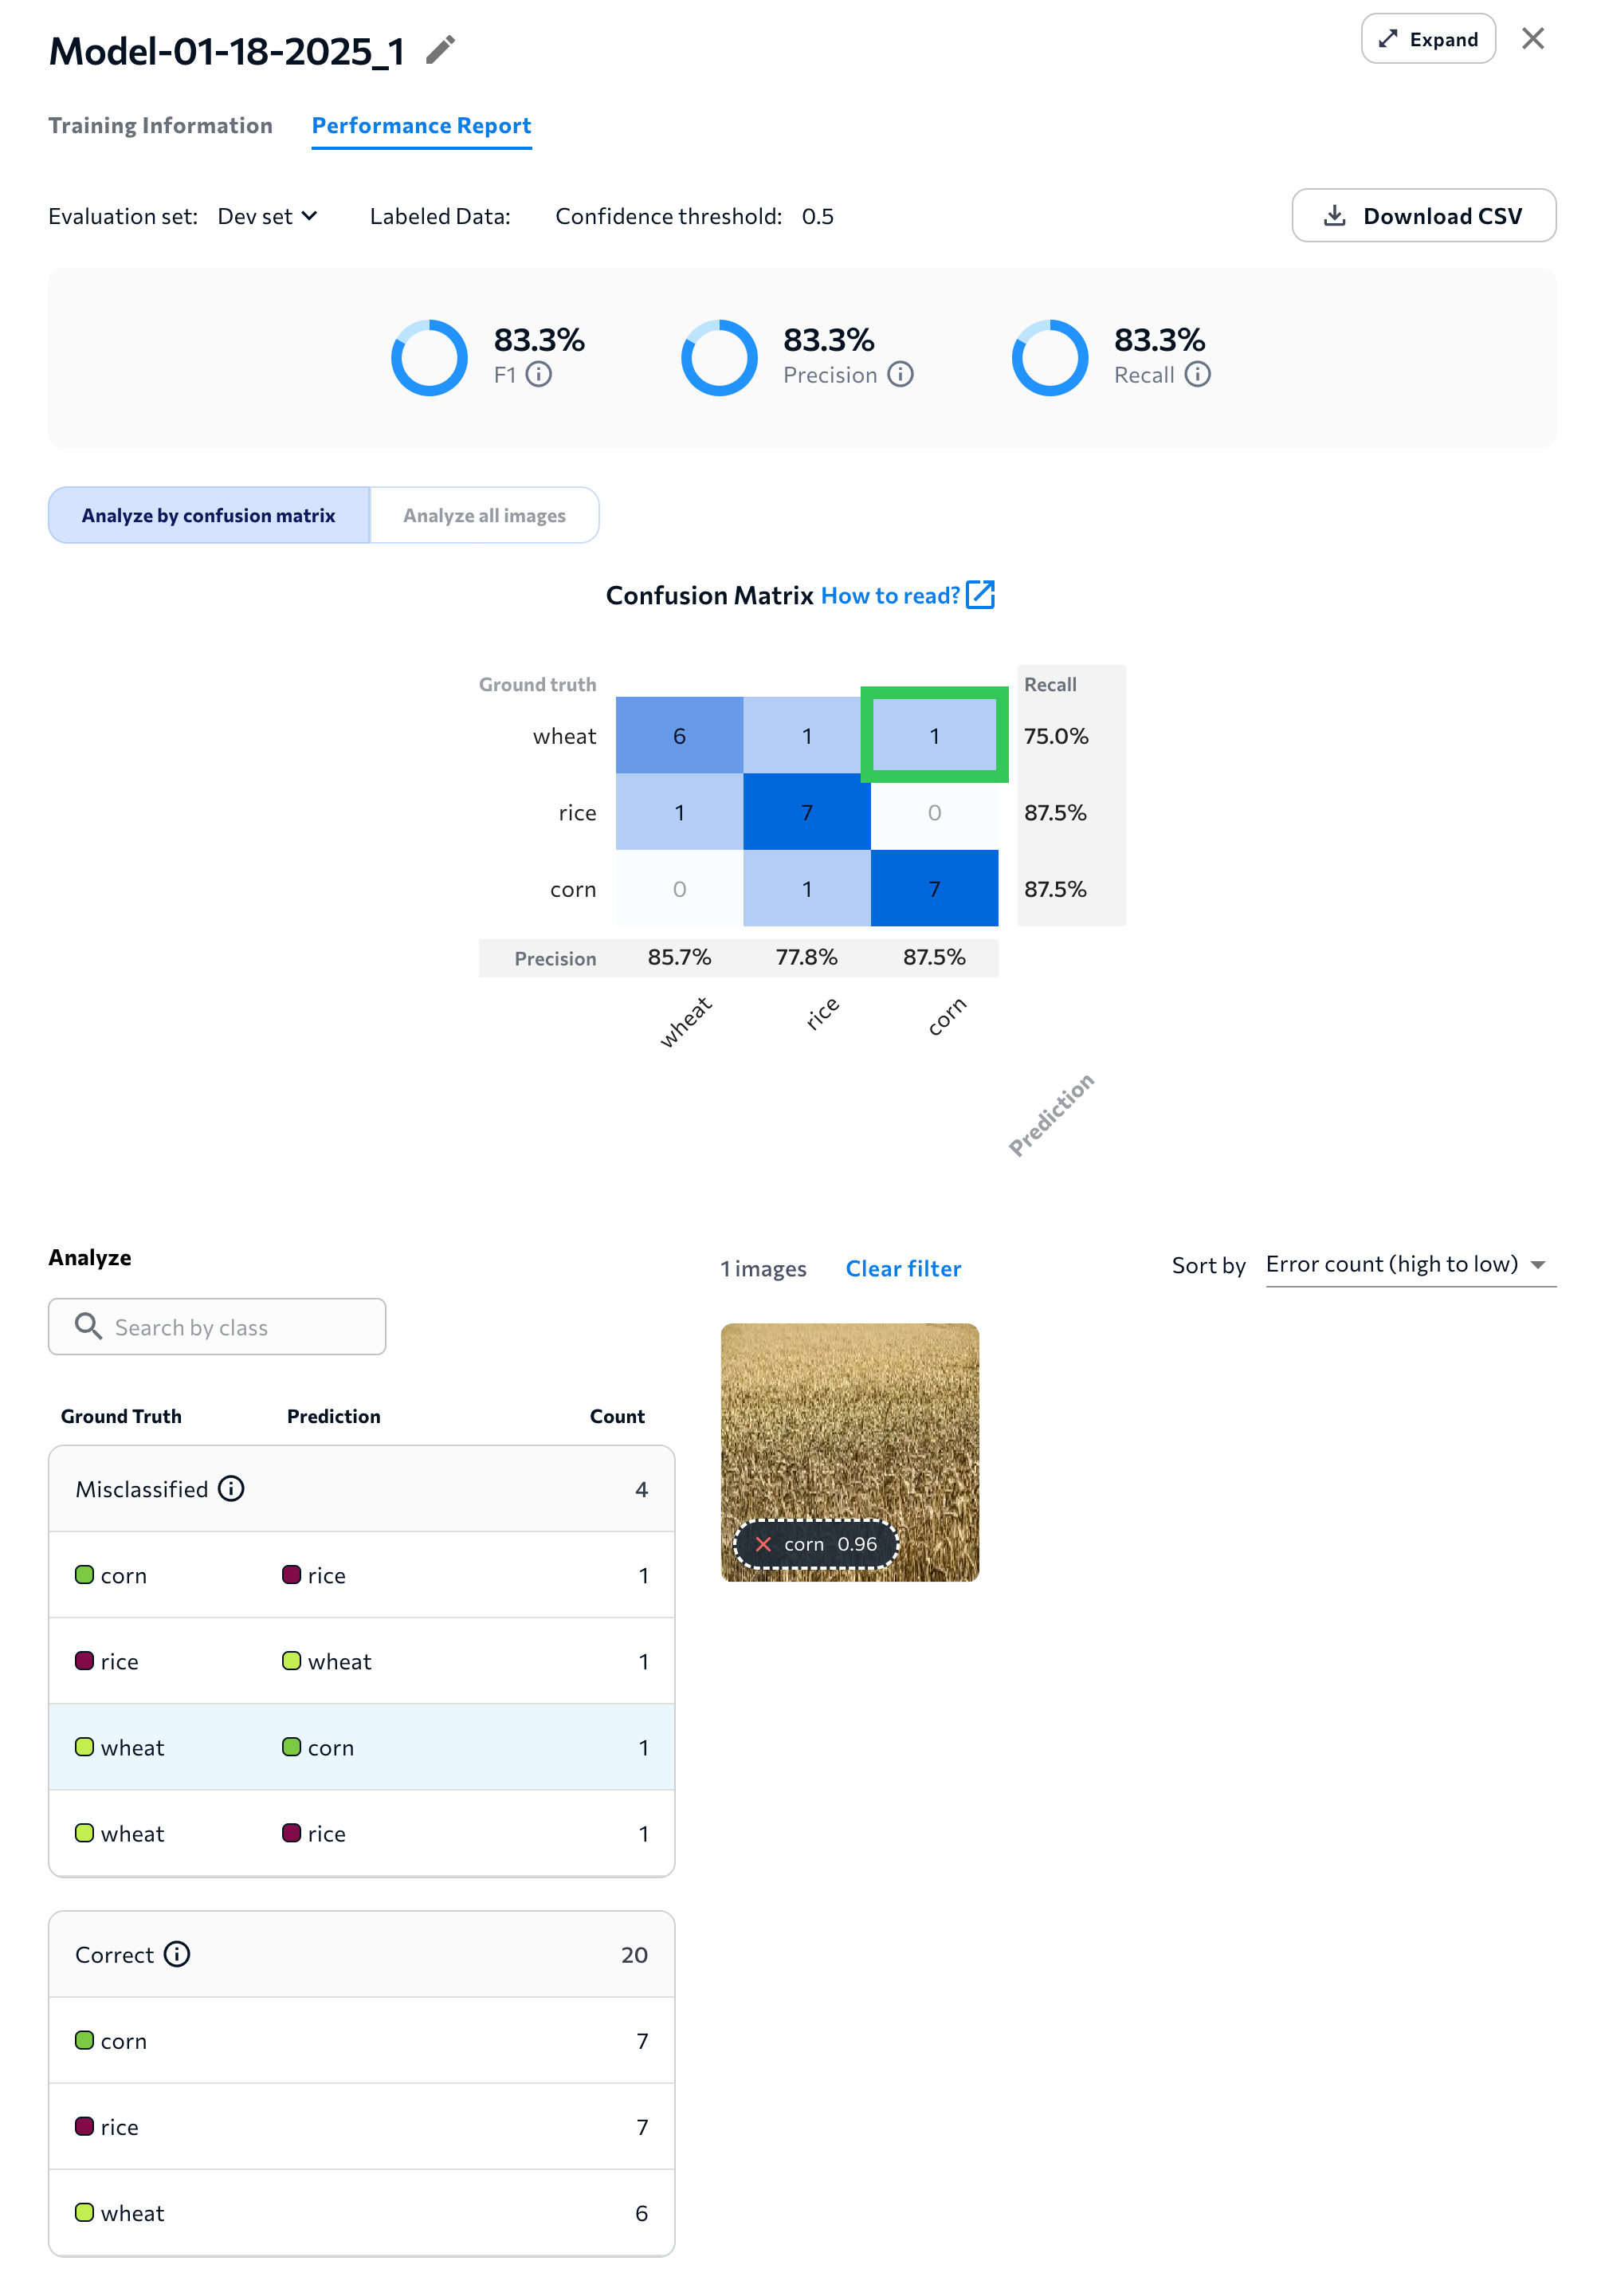The width and height of the screenshot is (1597, 2296).
Task: Click the Precision metric info icon
Action: pos(902,376)
